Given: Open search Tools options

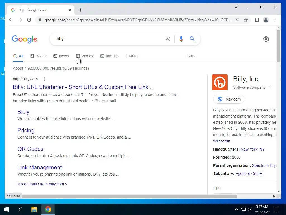Looking at the screenshot, I should pyautogui.click(x=190, y=56).
